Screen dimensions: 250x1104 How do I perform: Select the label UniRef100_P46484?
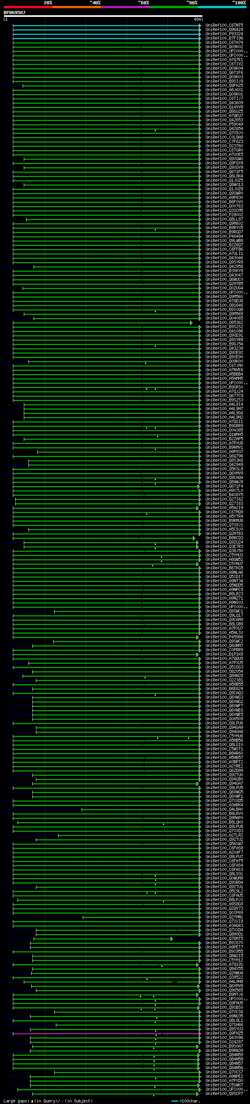tap(224, 236)
